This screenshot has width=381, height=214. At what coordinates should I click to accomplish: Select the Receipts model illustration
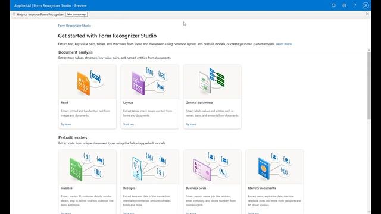[x=149, y=167]
